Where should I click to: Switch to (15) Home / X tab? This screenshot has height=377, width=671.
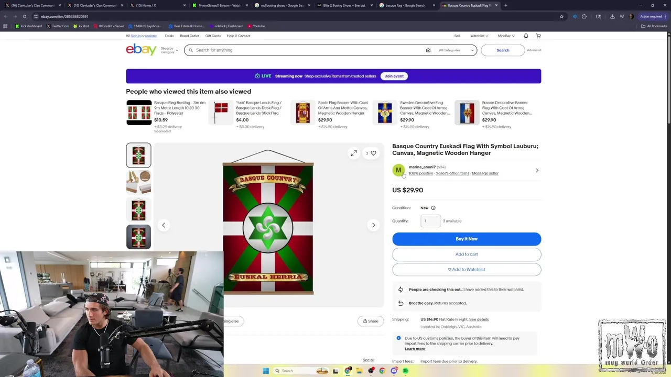(x=157, y=5)
